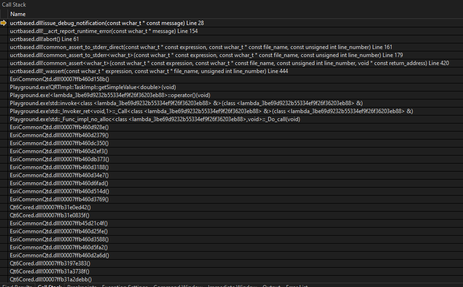Click the yellow current-frame arrow icon
The image size is (463, 287).
click(4, 23)
